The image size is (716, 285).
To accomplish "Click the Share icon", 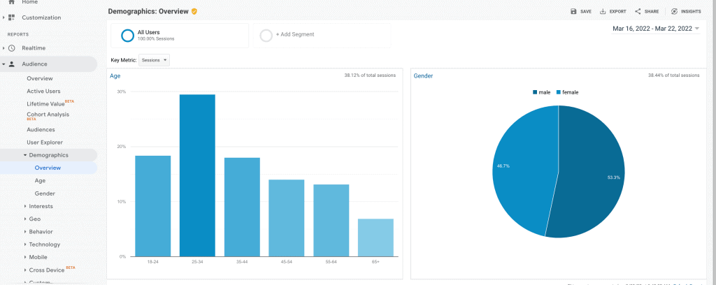I will pyautogui.click(x=638, y=11).
